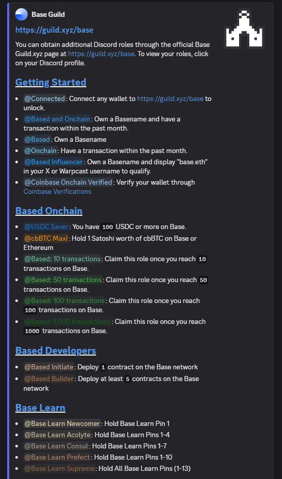
Task: Open the Based Onchain heading link
Action: (49, 211)
